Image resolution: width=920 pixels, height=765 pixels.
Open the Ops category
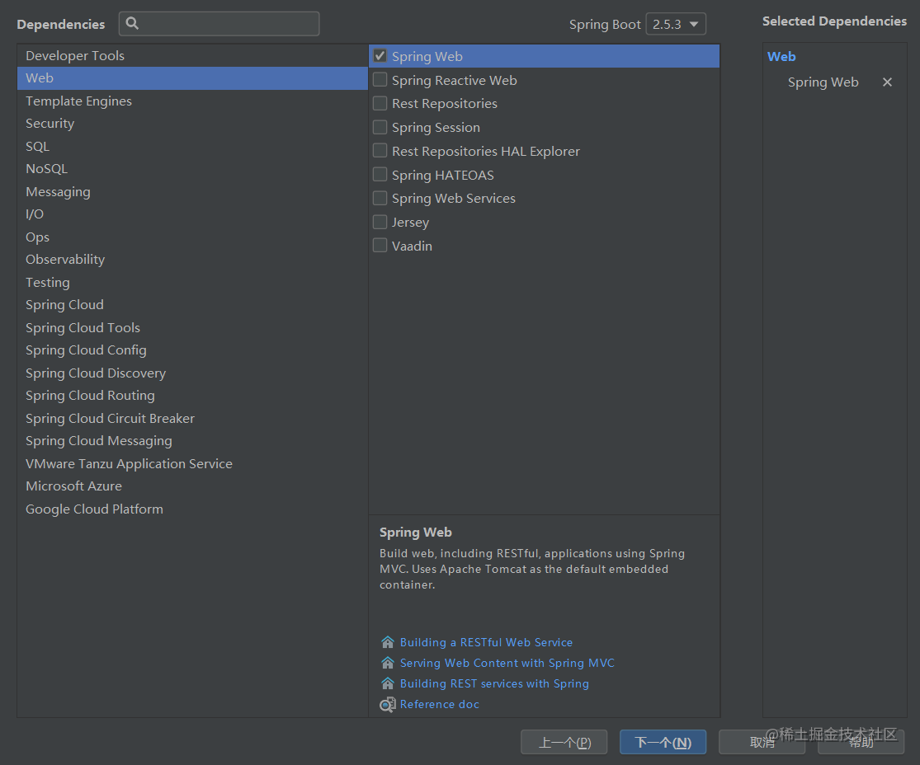pyautogui.click(x=192, y=237)
